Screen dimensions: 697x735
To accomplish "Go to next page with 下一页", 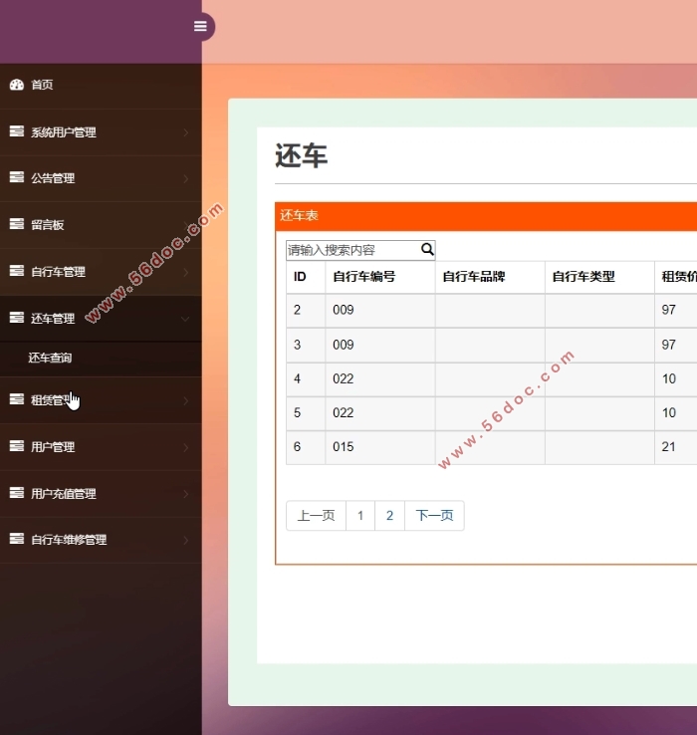I will click(434, 516).
